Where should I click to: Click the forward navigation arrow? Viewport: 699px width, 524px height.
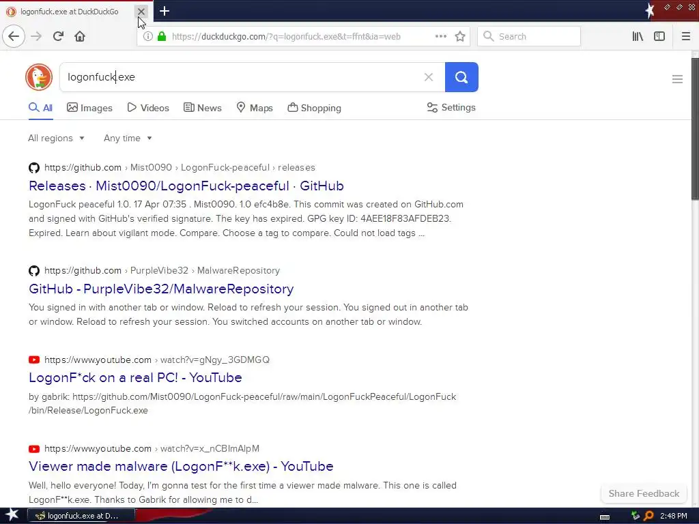[36, 36]
